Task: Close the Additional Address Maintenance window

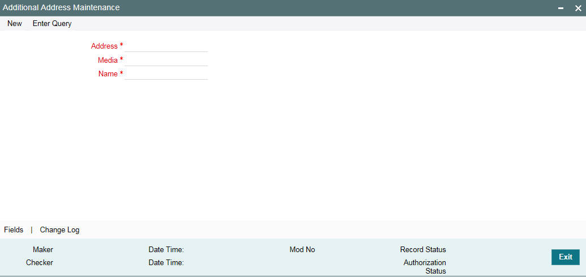Action: coord(578,8)
